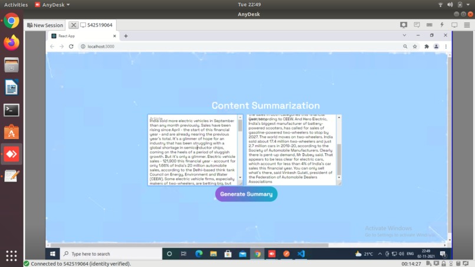Open AnyDesk actions lightning icon

(x=442, y=25)
